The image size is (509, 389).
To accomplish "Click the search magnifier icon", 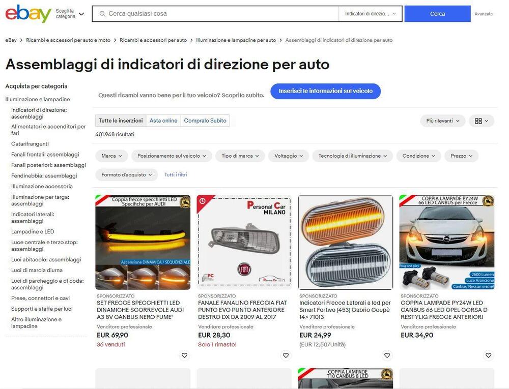I will click(102, 14).
